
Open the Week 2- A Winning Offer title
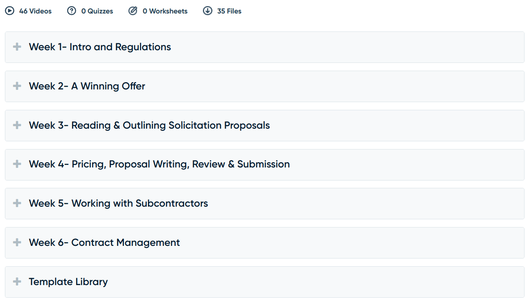(87, 86)
